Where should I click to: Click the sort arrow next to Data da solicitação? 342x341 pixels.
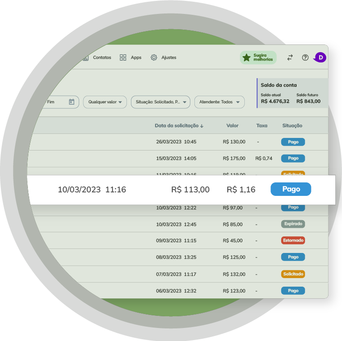[x=202, y=126]
